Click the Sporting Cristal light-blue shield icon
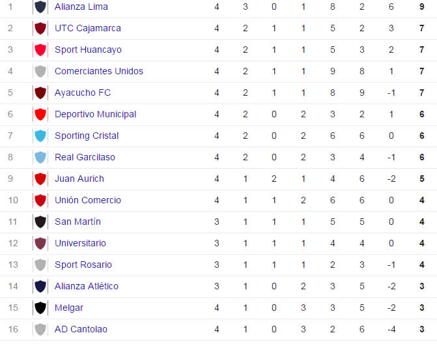 pyautogui.click(x=40, y=136)
